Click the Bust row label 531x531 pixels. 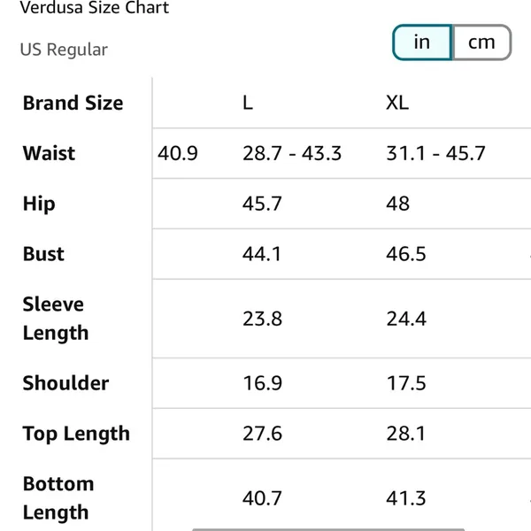coord(43,254)
